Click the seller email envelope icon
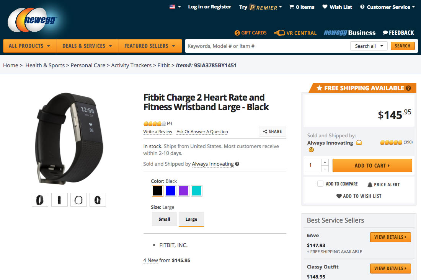Viewport: 421px width, 280px height. (359, 143)
